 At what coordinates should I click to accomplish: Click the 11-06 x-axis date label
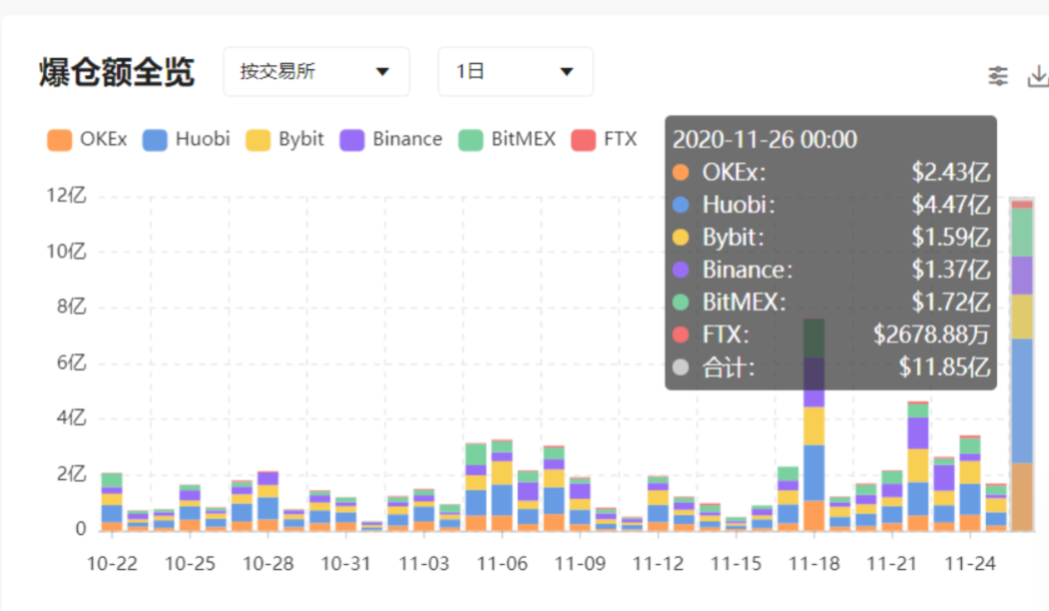pos(502,563)
